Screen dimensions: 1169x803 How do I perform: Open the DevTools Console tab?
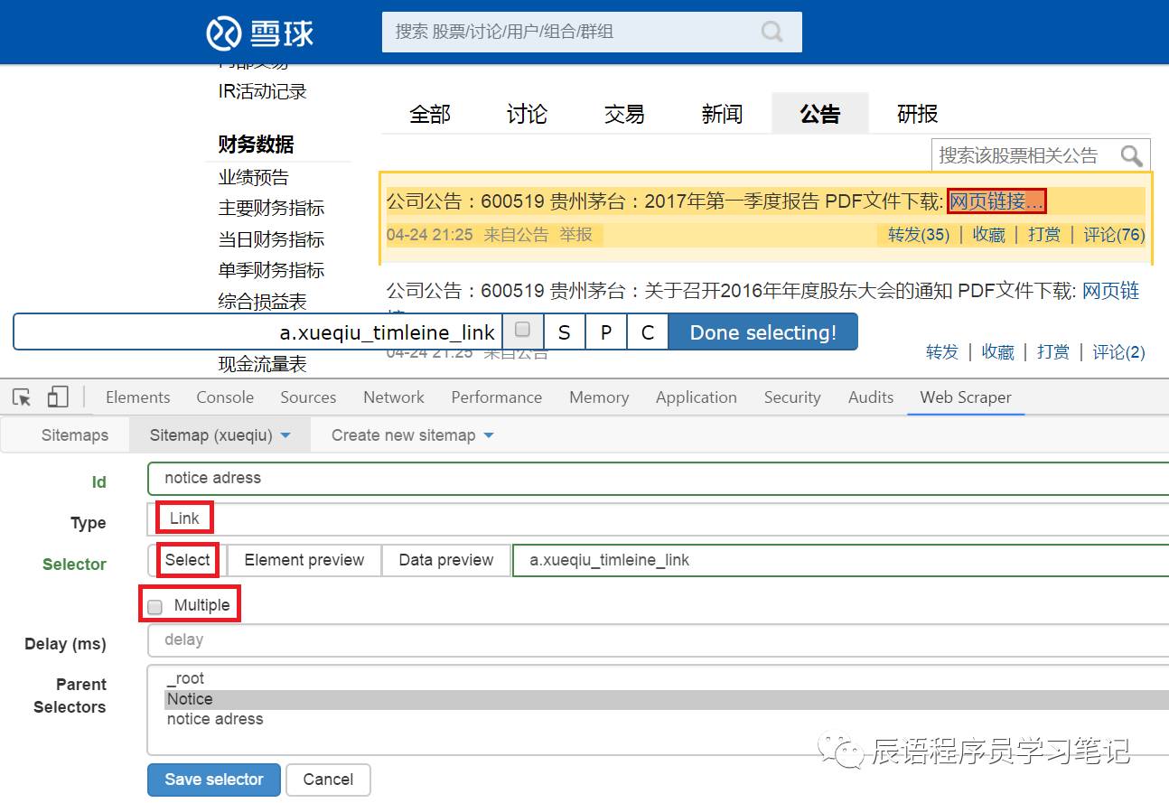(225, 397)
